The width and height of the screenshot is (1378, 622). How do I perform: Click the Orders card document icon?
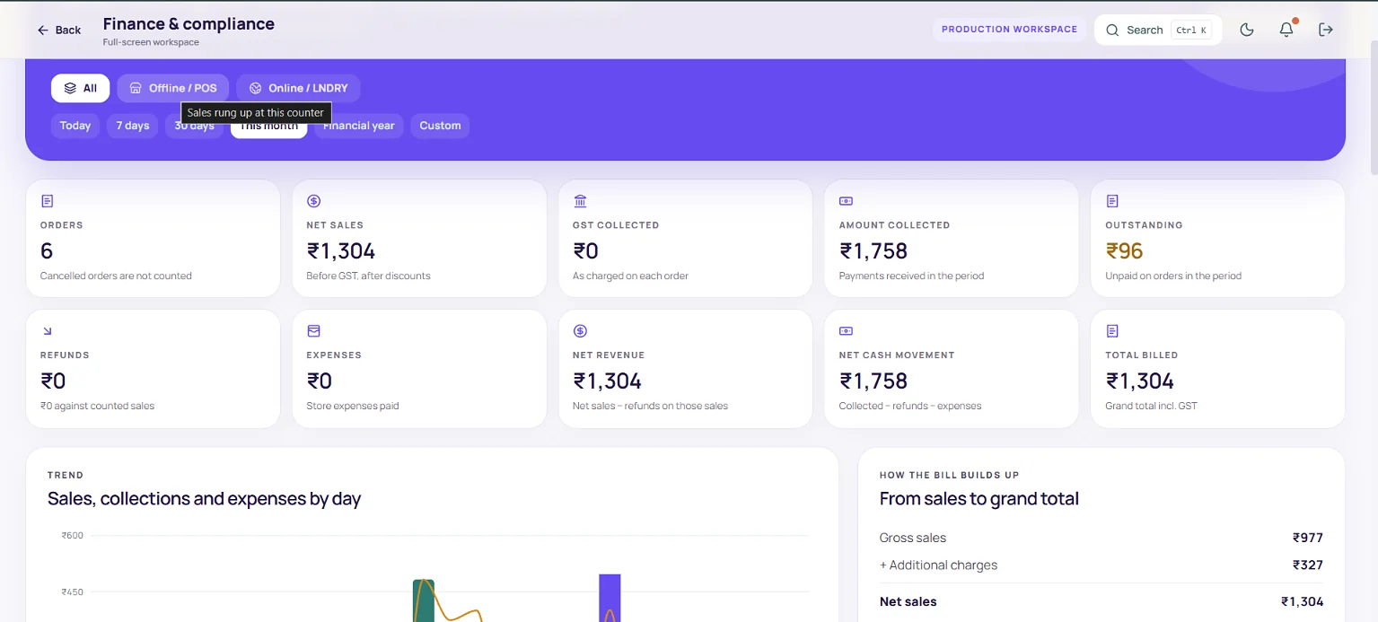point(48,201)
